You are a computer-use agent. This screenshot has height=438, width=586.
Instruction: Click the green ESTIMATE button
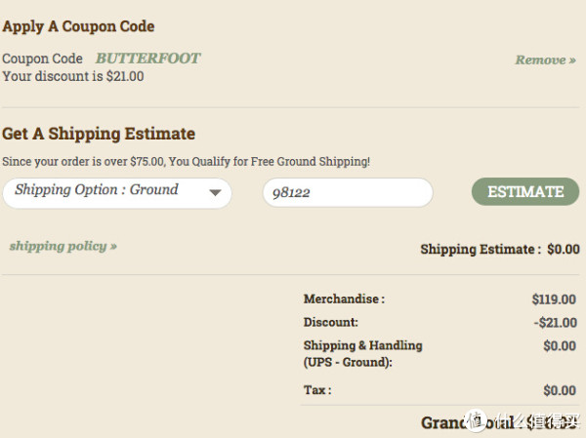pyautogui.click(x=525, y=191)
